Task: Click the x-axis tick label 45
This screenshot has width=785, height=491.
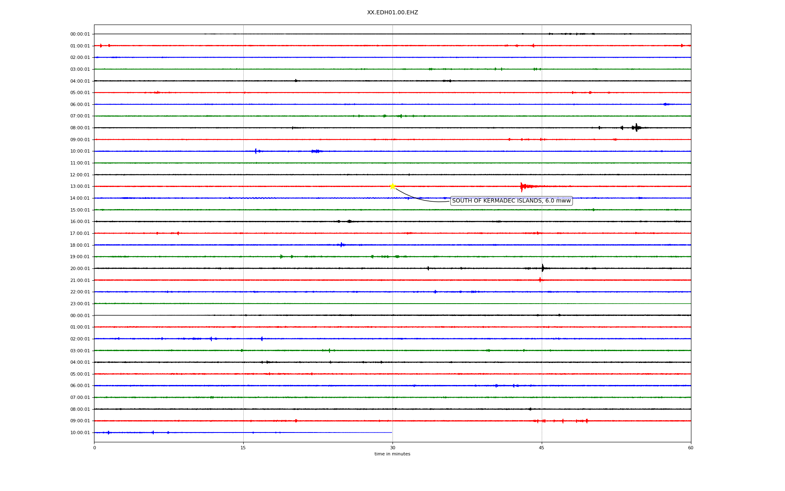Action: (x=542, y=448)
